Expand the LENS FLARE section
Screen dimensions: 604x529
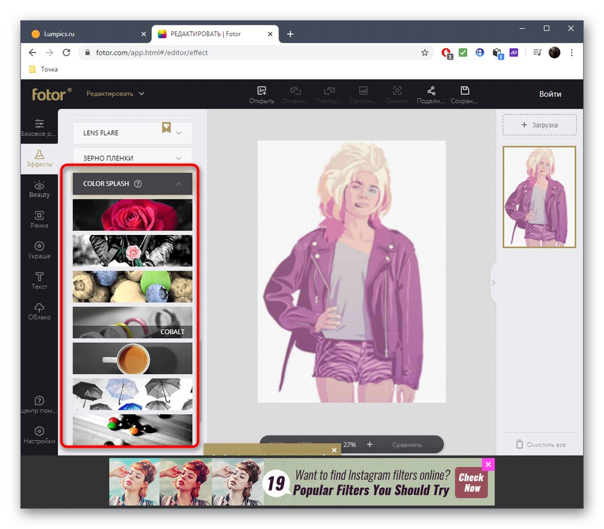(x=179, y=133)
